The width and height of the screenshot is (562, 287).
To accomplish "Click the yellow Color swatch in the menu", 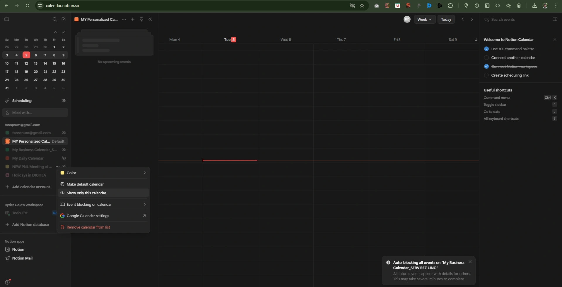I will tap(62, 173).
